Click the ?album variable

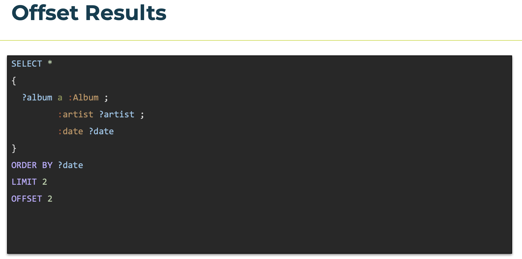pos(37,98)
